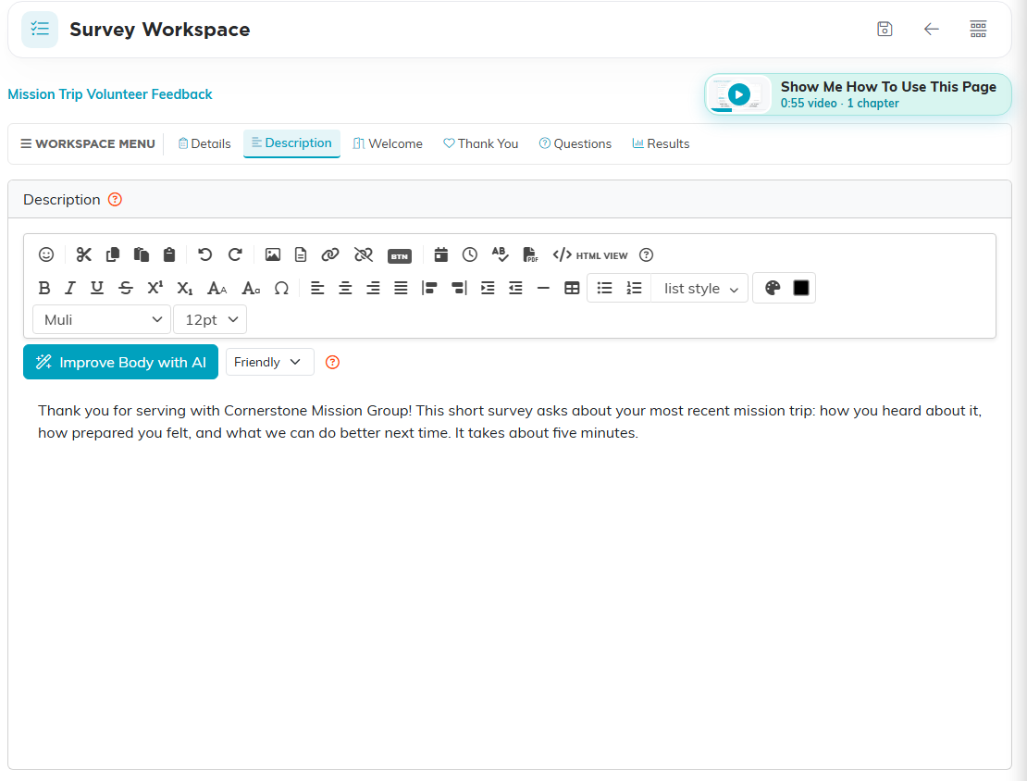Screen dimensions: 1027x781
Task: Open the 12pt font size dropdown
Action: pos(210,320)
